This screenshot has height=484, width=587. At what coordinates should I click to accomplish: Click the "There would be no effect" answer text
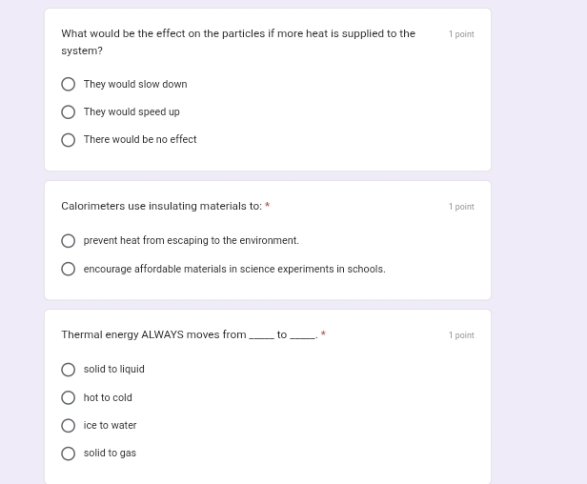(x=140, y=140)
